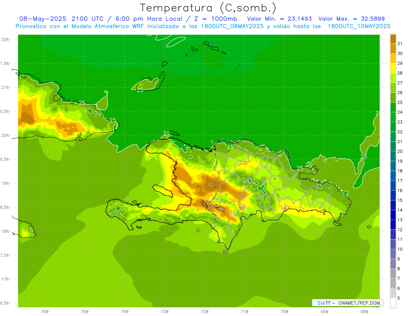Click the 76W longitude axis label

pyautogui.click(x=45, y=312)
